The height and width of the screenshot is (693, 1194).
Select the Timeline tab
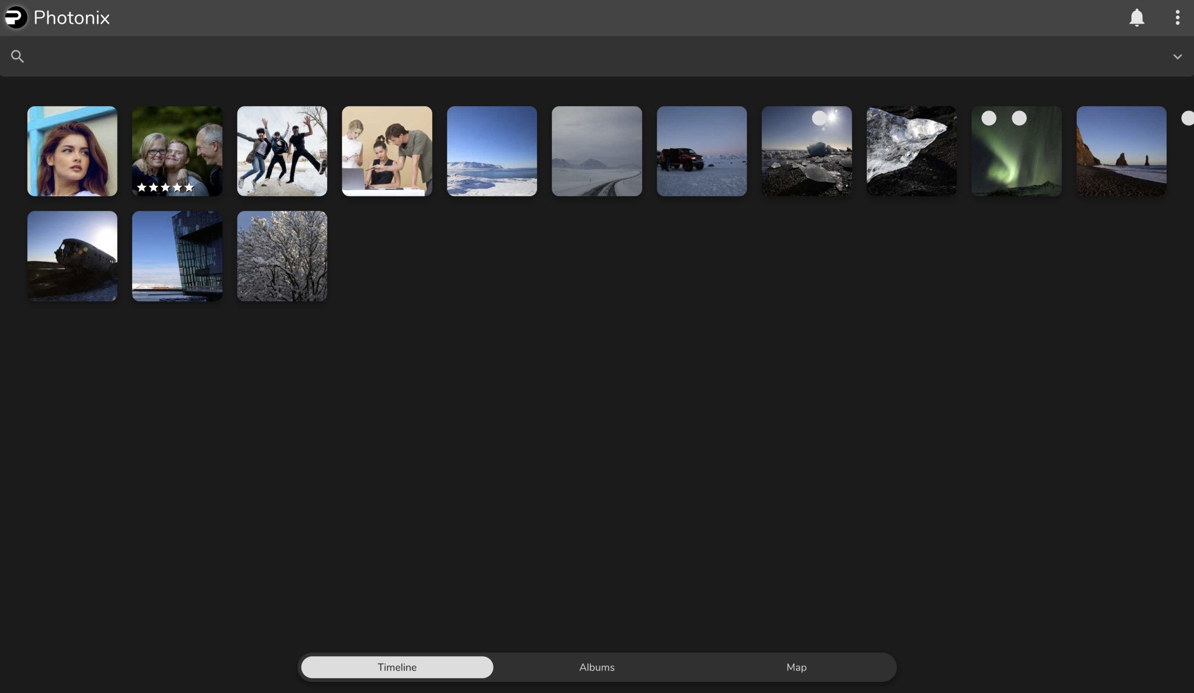pyautogui.click(x=397, y=667)
